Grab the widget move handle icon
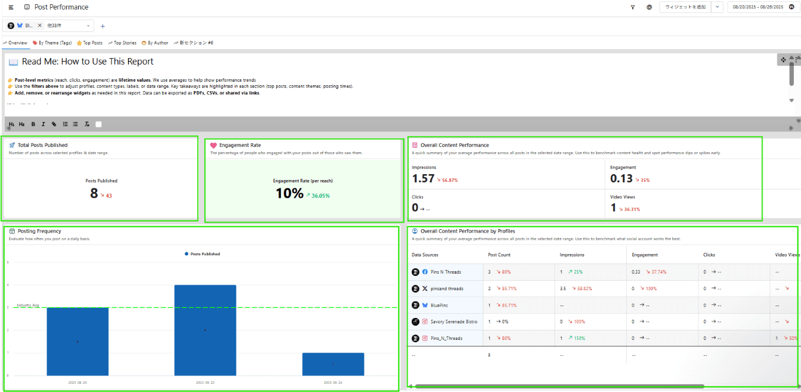This screenshot has height=392, width=801. pos(783,60)
